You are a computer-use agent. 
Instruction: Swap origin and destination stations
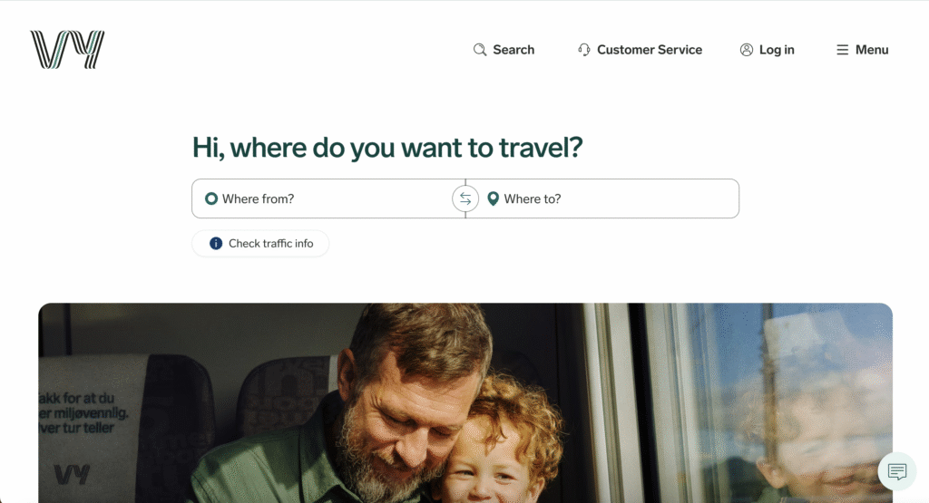(x=465, y=198)
